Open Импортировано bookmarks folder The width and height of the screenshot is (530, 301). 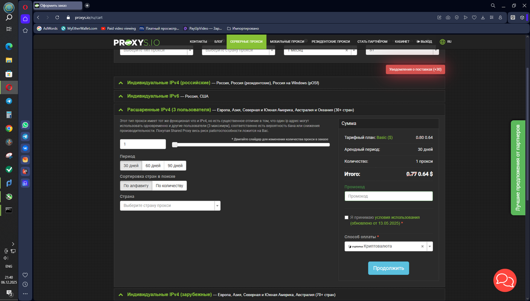(x=242, y=28)
